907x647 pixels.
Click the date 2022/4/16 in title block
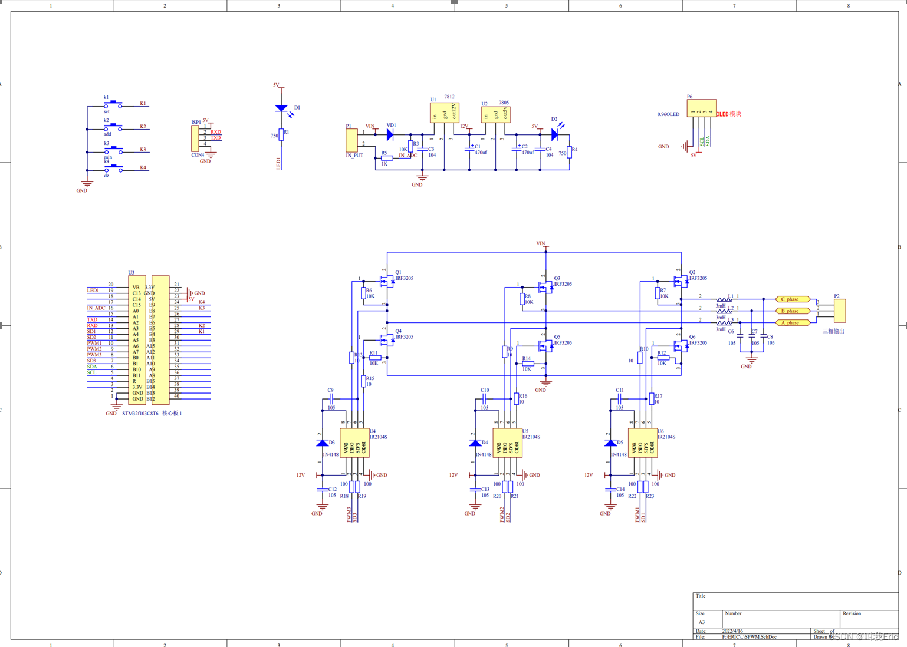tap(732, 631)
